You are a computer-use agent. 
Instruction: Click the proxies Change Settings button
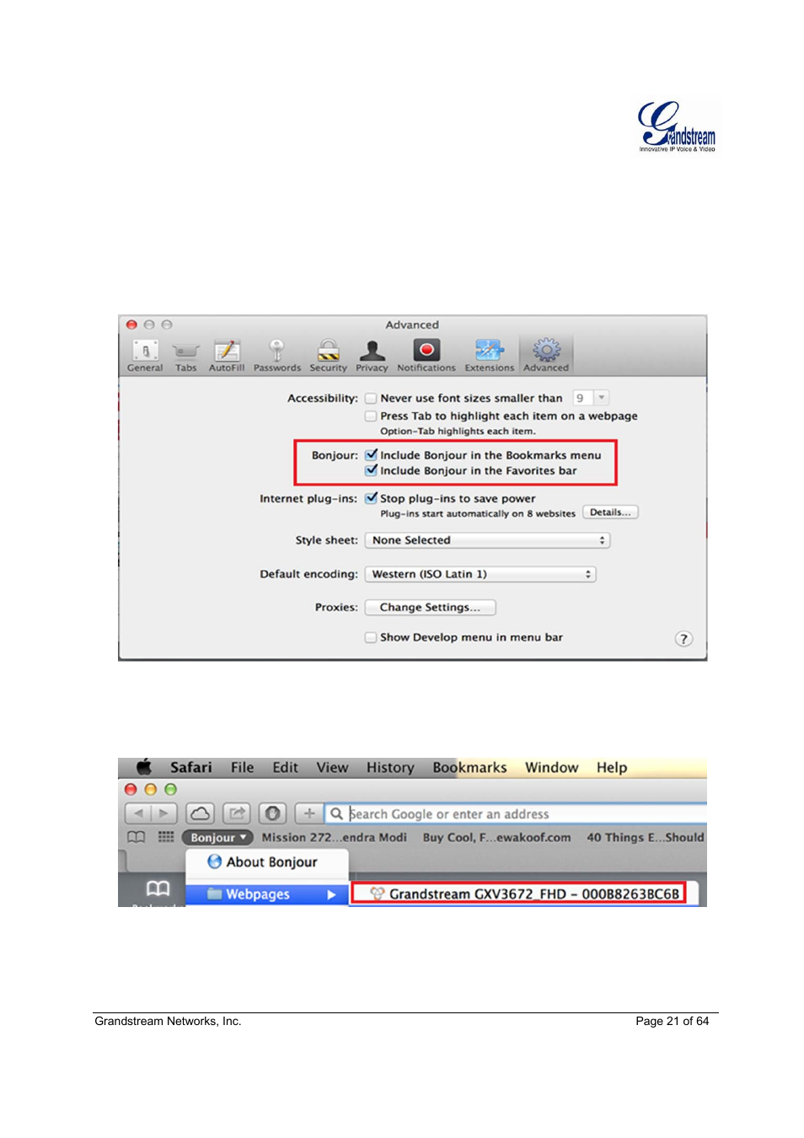coord(430,607)
